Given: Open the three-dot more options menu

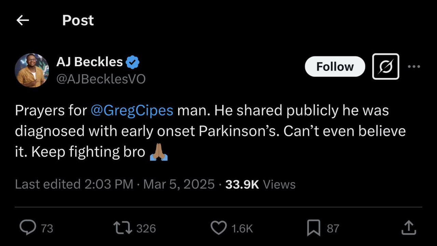Looking at the screenshot, I should click(x=414, y=66).
